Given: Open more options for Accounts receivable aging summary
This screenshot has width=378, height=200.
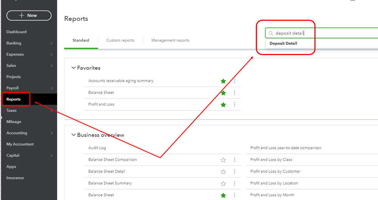Looking at the screenshot, I should coord(234,81).
